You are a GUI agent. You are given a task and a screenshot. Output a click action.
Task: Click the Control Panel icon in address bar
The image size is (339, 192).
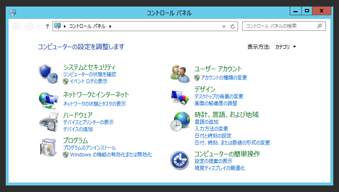[x=57, y=26]
